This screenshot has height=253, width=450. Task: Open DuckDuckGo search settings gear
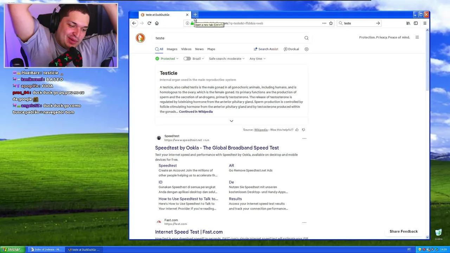click(x=307, y=49)
